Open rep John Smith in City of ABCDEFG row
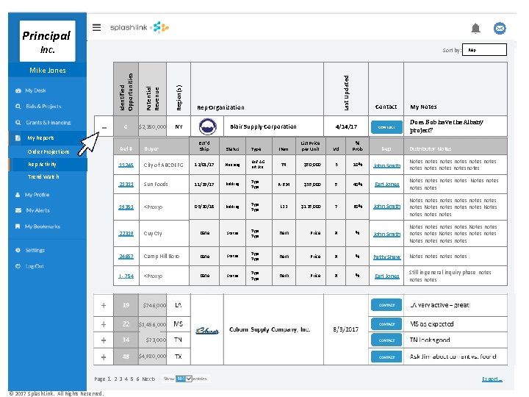The width and height of the screenshot is (529, 397). (x=386, y=165)
